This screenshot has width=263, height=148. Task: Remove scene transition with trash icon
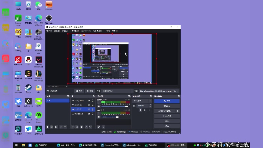pyautogui.click(x=145, y=110)
